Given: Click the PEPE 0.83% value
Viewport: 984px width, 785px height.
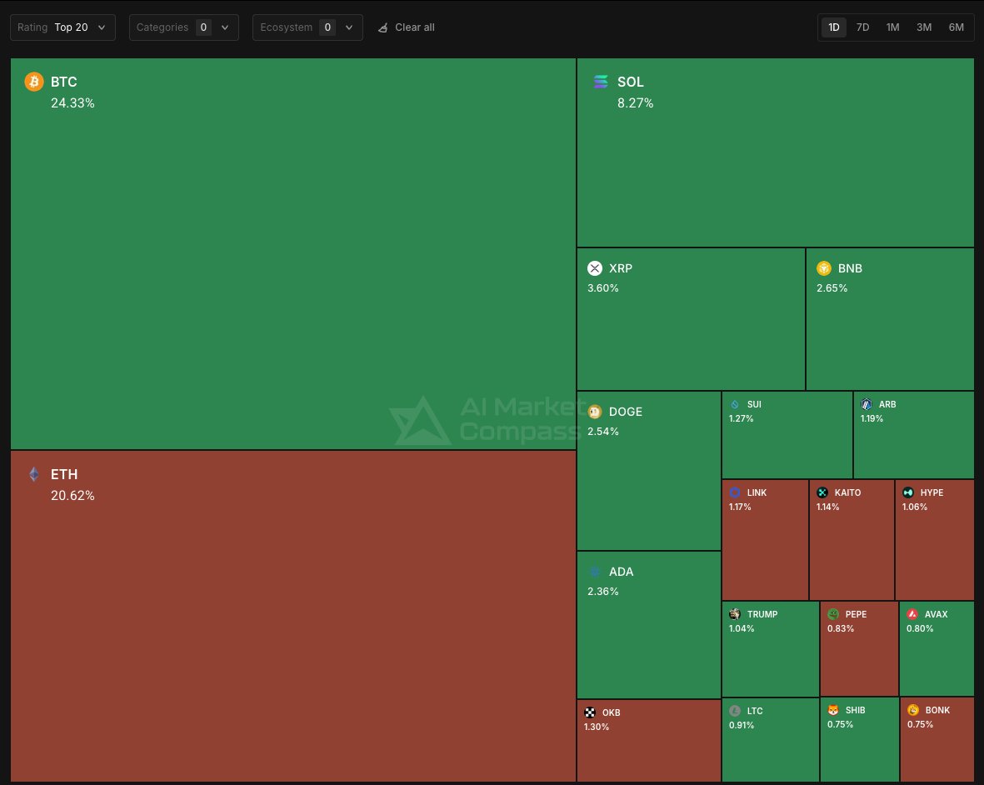Looking at the screenshot, I should [x=841, y=629].
